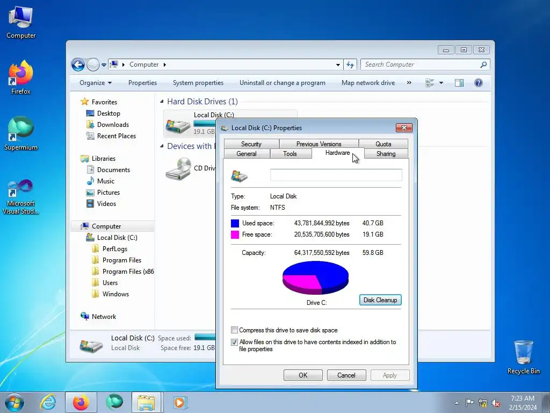This screenshot has height=413, width=550.
Task: Click the search magnifier in Explorer
Action: pyautogui.click(x=483, y=65)
